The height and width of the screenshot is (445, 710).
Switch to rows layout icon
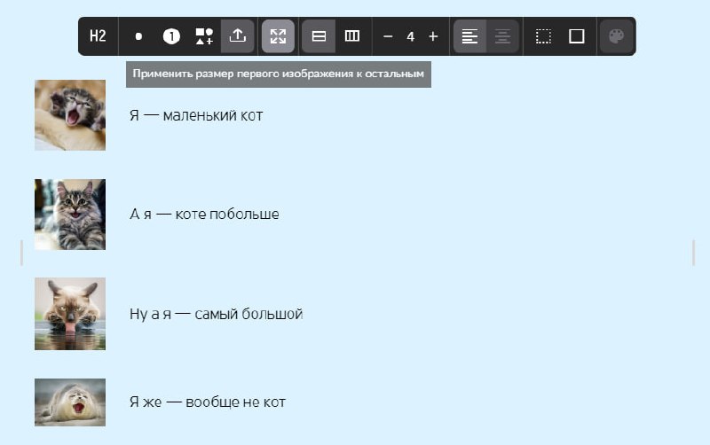tap(319, 36)
